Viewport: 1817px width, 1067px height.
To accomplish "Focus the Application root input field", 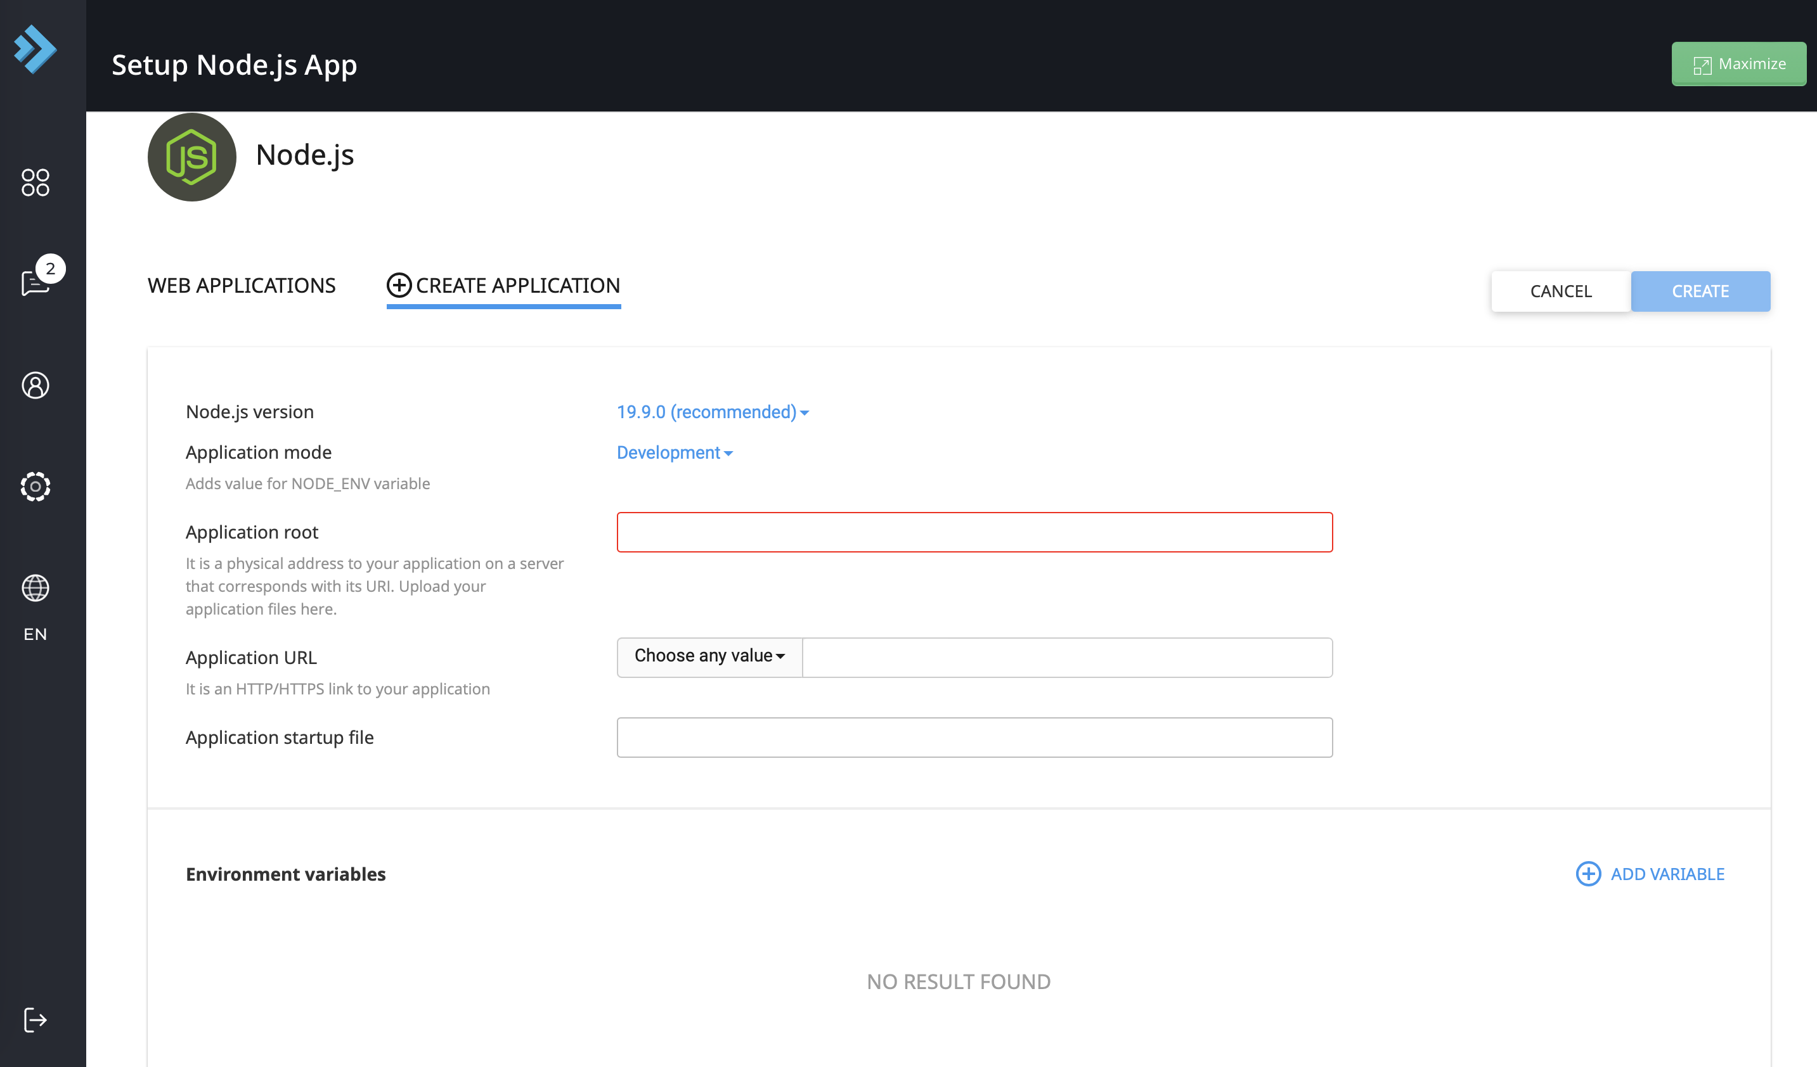I will pos(974,532).
